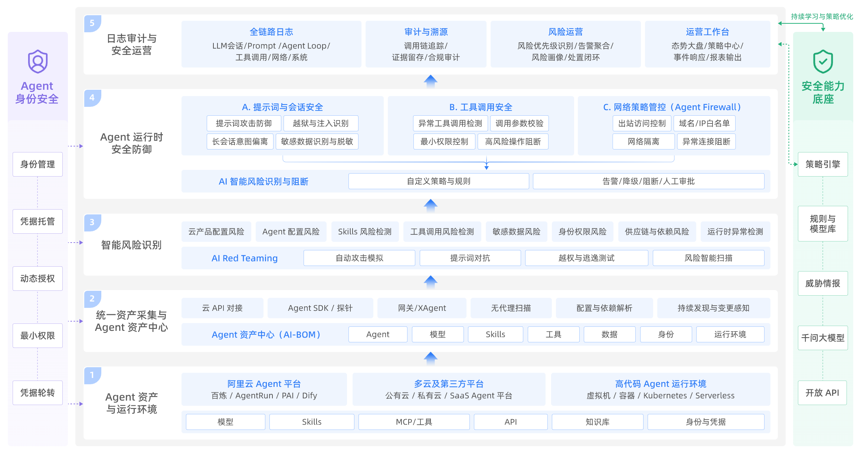Screen dimensions: 861x454
Task: Select the 凭据托管 box
Action: (37, 221)
